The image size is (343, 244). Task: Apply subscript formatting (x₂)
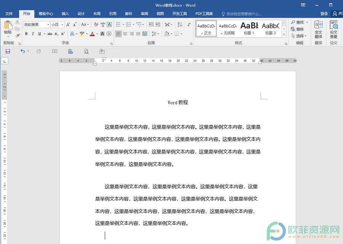[x=56, y=34]
